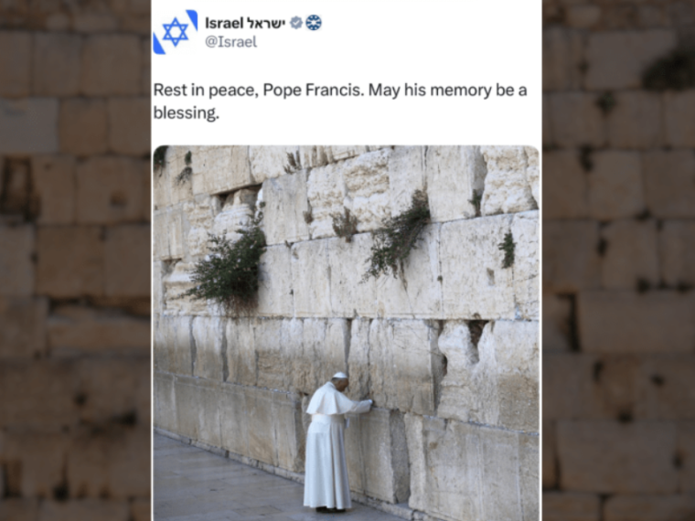The height and width of the screenshot is (521, 695).
Task: Click the blurred stone background on the right
Action: click(618, 260)
